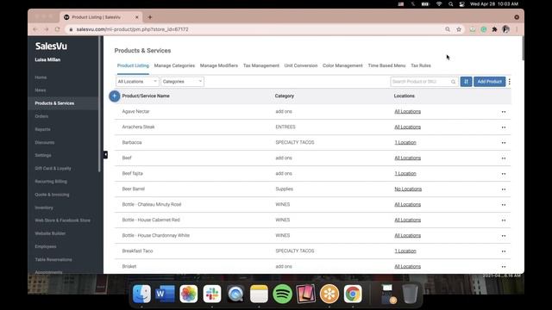Viewport: 552px width, 310px height.
Task: Click 1 Location link for Barbacoa
Action: pyautogui.click(x=405, y=142)
